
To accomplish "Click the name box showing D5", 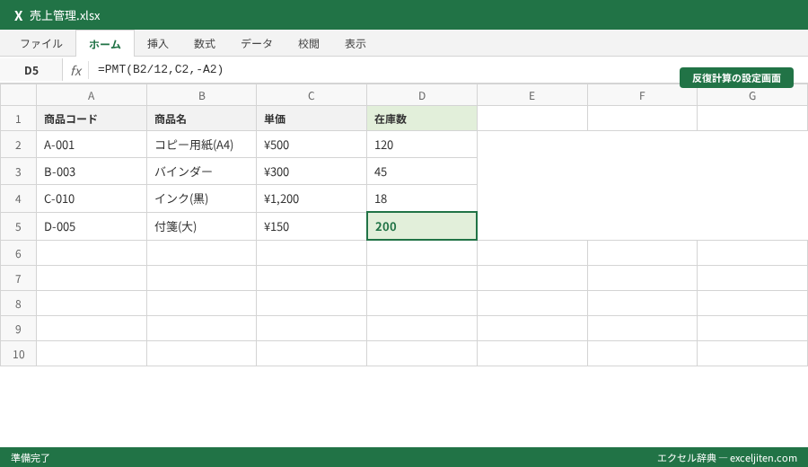I will click(31, 70).
